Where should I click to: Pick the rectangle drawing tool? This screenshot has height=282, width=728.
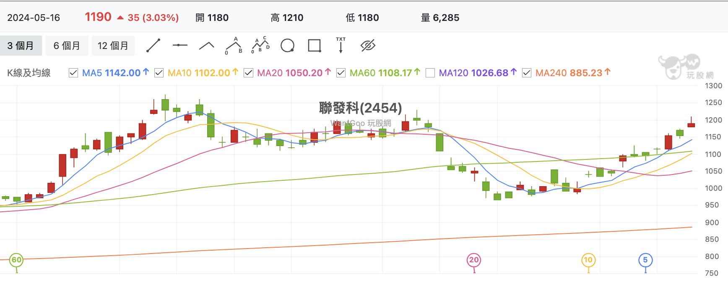tap(314, 46)
